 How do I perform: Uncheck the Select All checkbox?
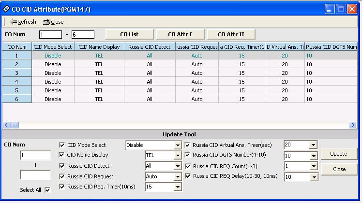[47, 190]
